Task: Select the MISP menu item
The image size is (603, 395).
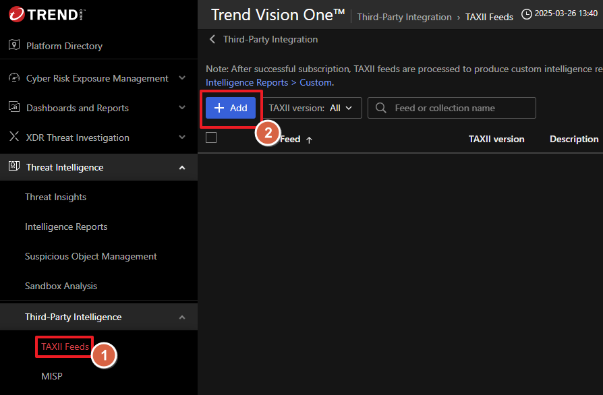Action: [51, 376]
